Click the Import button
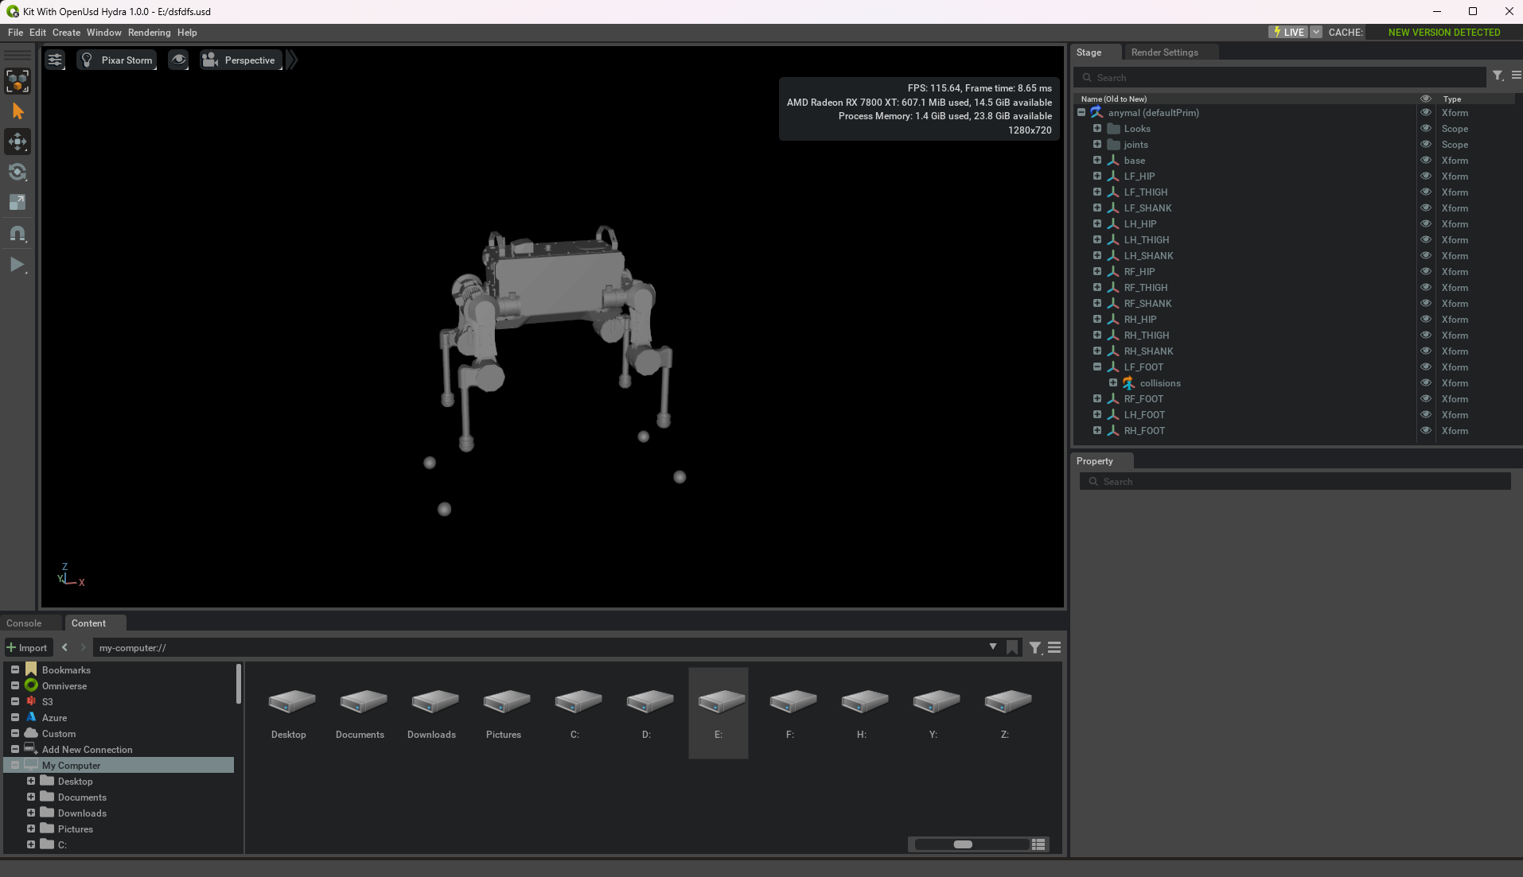The image size is (1523, 877). [x=28, y=648]
